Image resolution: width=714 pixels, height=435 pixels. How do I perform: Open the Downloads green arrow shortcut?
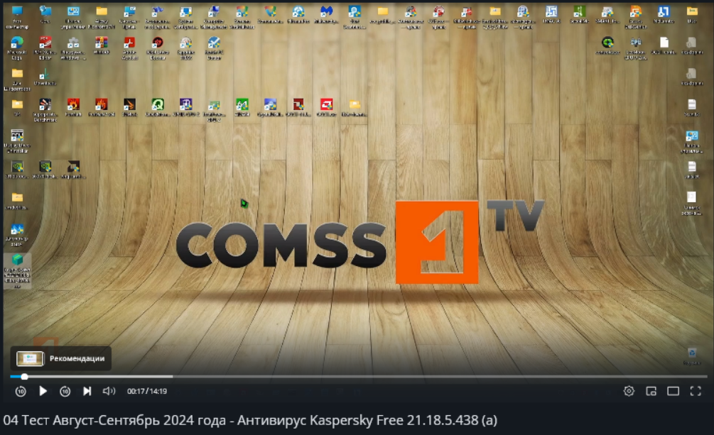click(x=45, y=77)
